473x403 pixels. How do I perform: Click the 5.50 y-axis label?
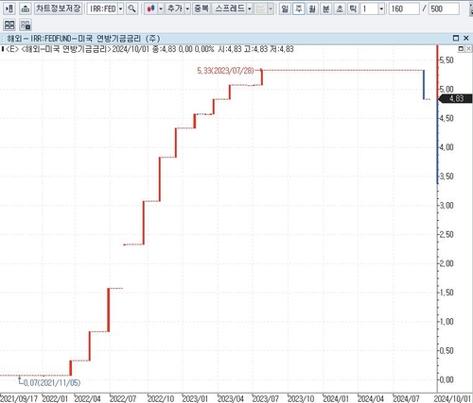447,60
